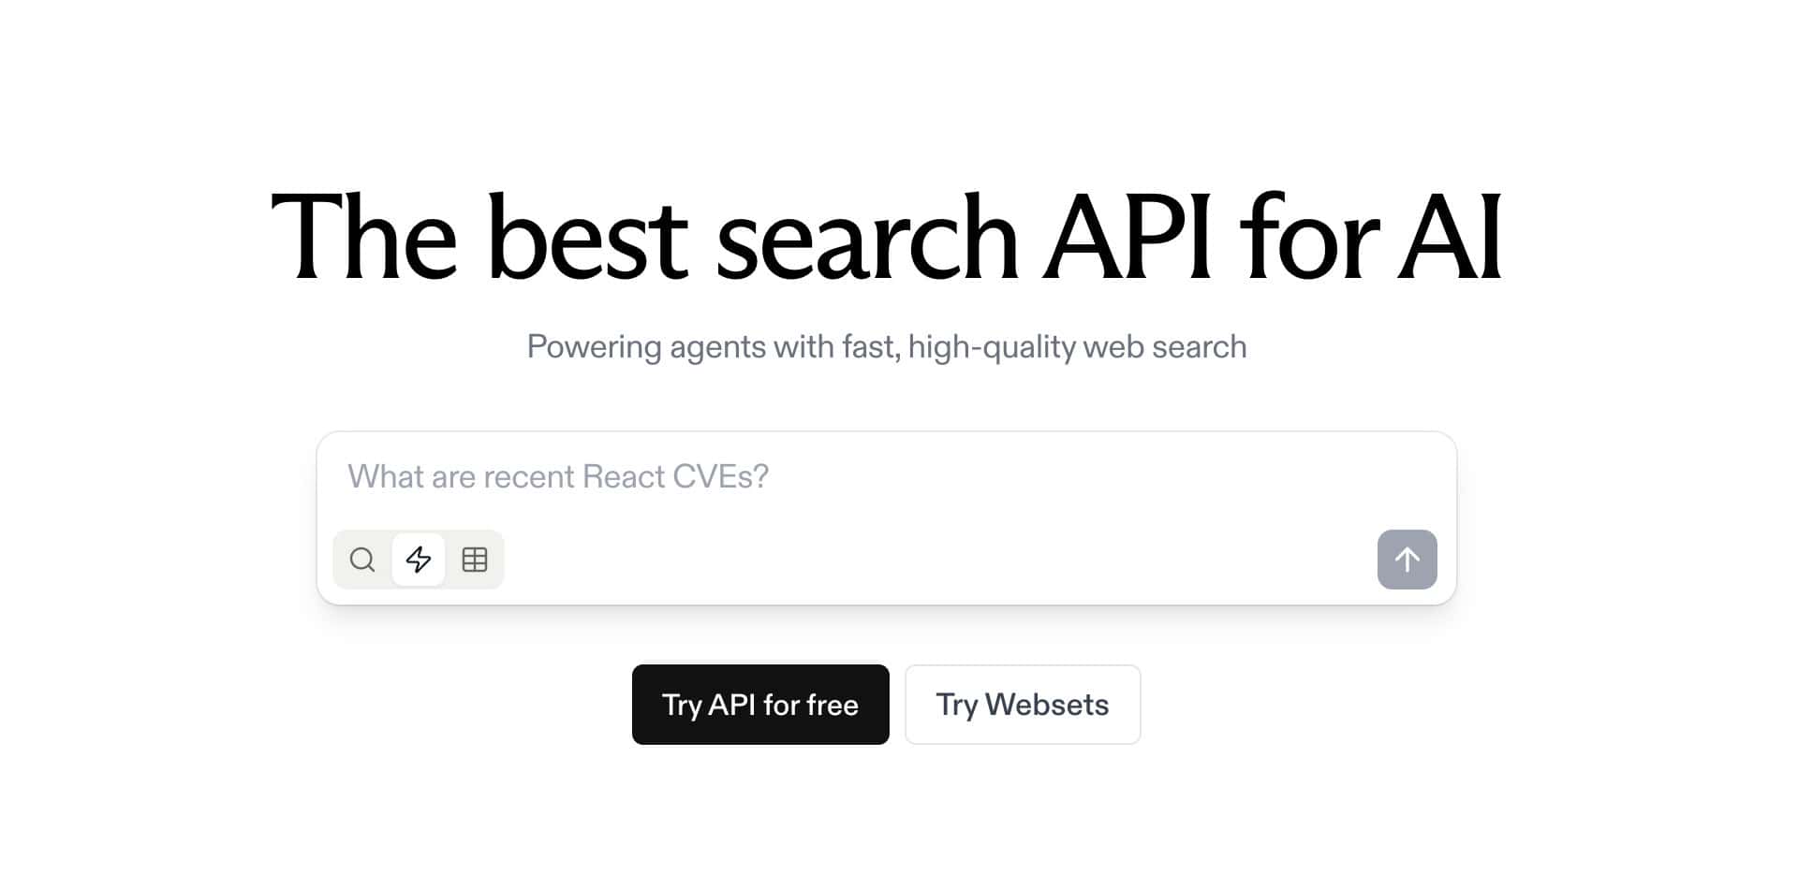1813x874 pixels.
Task: Follow the white outlined Websets link
Action: click(1023, 705)
